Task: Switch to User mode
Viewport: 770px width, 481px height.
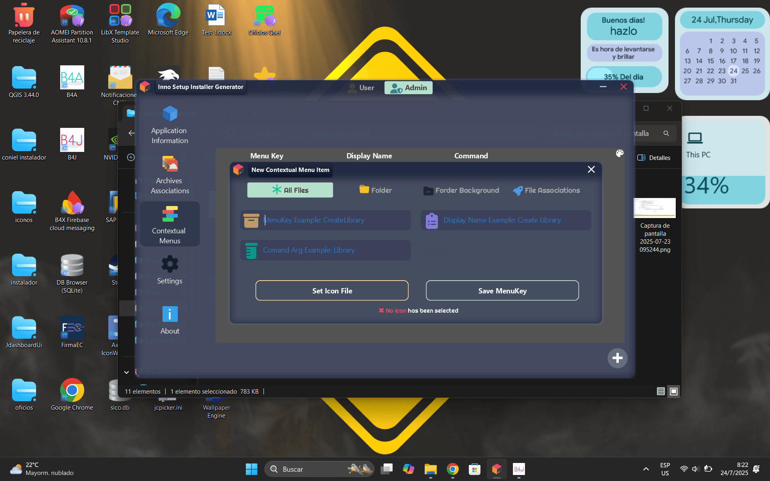Action: pyautogui.click(x=361, y=88)
